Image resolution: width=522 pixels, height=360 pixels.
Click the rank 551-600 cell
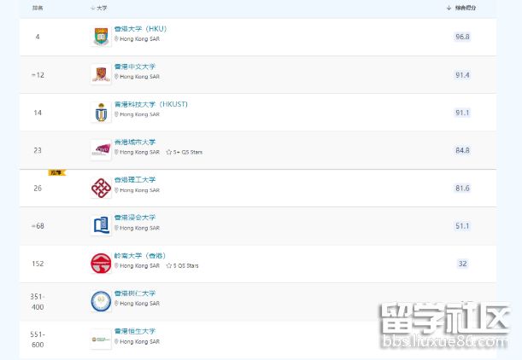tap(38, 340)
